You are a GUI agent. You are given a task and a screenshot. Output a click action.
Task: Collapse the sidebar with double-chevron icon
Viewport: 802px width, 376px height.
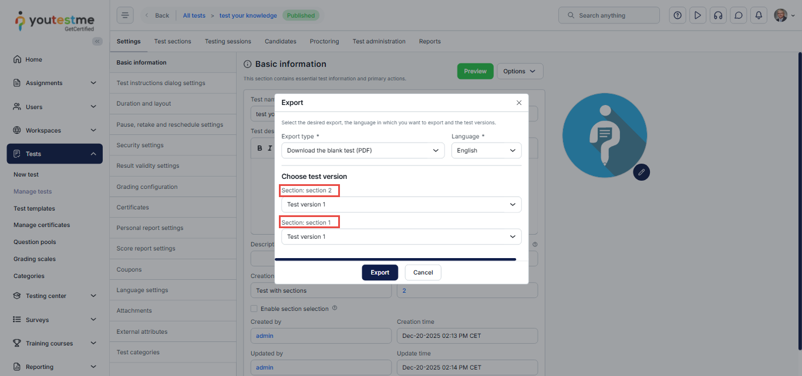[x=97, y=41]
